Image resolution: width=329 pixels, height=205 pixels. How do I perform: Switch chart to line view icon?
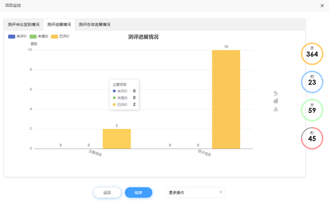tap(276, 93)
